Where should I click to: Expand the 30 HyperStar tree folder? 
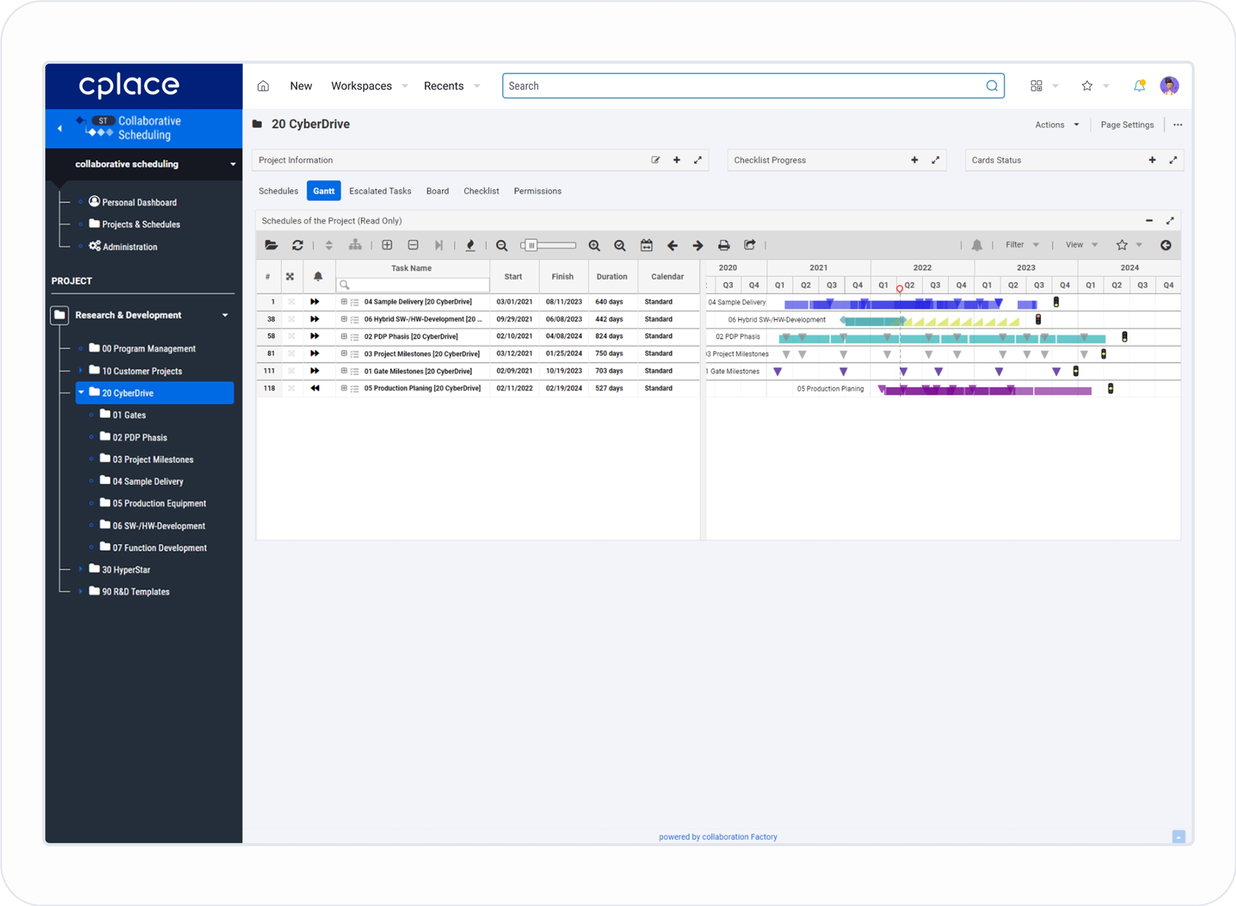[x=81, y=569]
